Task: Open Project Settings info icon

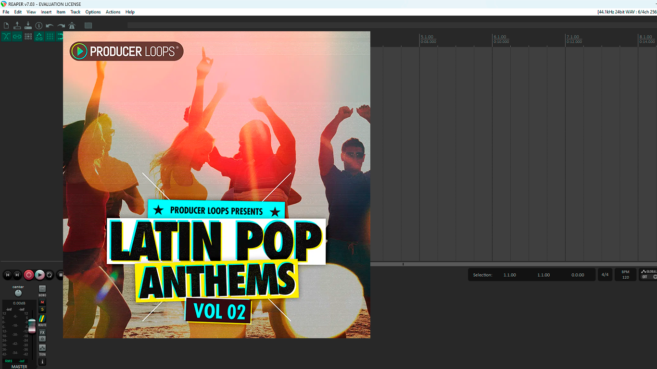Action: click(39, 25)
